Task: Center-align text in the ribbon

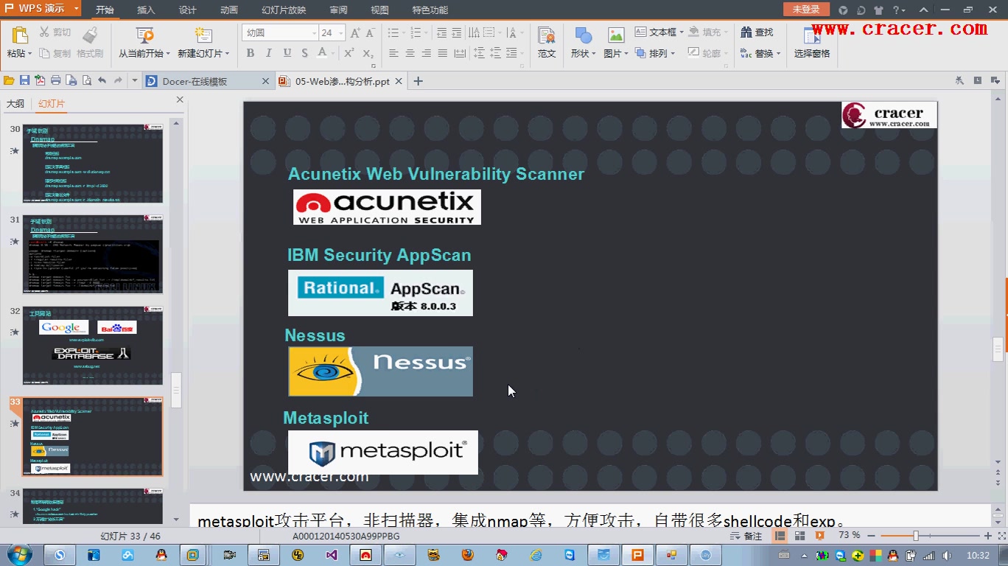Action: (x=410, y=53)
